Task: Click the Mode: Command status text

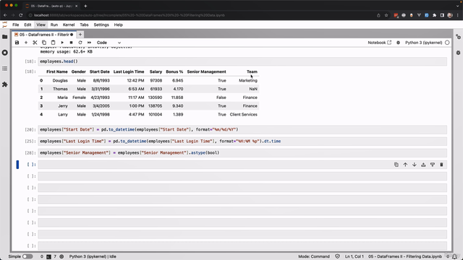Action: pyautogui.click(x=314, y=256)
